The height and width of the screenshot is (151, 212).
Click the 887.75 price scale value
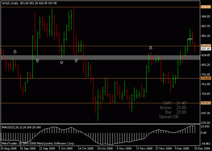pos(206,26)
